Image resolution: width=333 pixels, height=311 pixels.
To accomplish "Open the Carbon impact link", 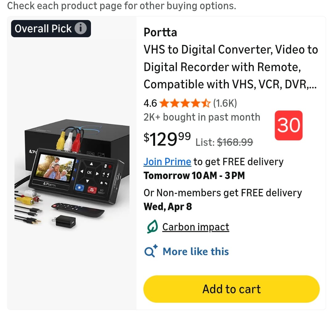I will (x=196, y=227).
